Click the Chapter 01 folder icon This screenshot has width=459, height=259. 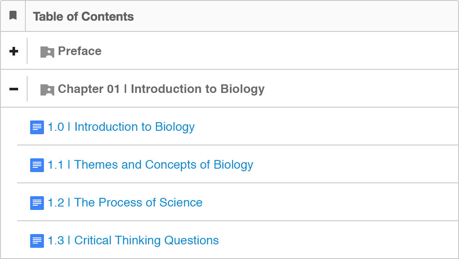47,89
